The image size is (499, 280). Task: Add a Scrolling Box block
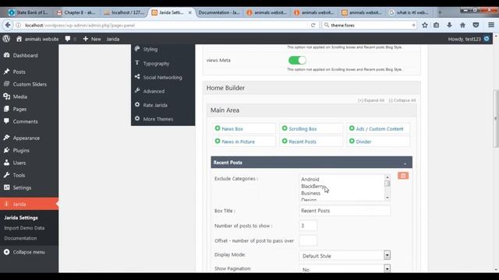click(x=311, y=128)
